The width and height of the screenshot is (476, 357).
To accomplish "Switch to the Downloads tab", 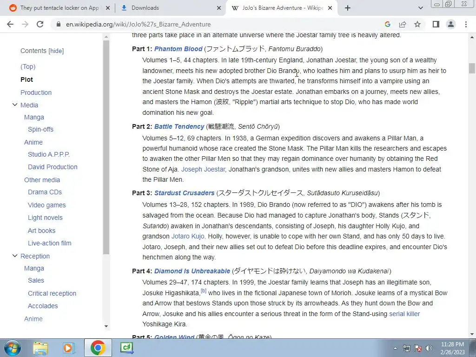I will (170, 8).
